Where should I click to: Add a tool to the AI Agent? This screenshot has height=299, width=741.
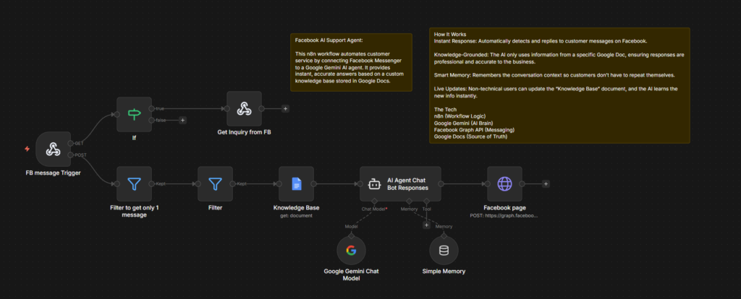[426, 225]
